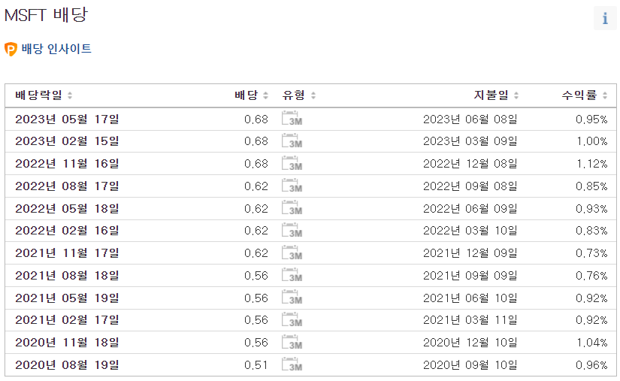
Task: Click the orange 배당 인사이트 logo icon
Action: point(11,49)
